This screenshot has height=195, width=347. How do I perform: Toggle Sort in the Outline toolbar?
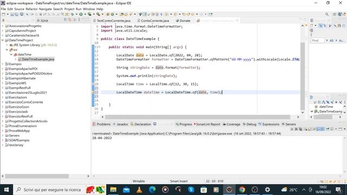click(323, 102)
